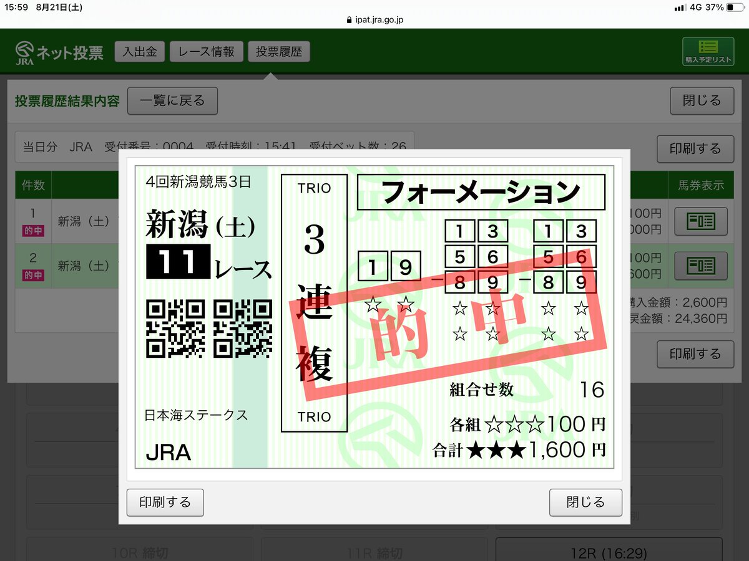749x561 pixels.
Task: Click the 各組 100円 amount line
Action: [x=527, y=425]
